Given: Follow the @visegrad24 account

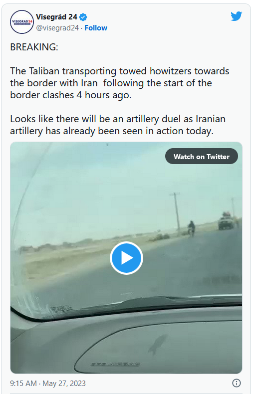Looking at the screenshot, I should pos(96,28).
